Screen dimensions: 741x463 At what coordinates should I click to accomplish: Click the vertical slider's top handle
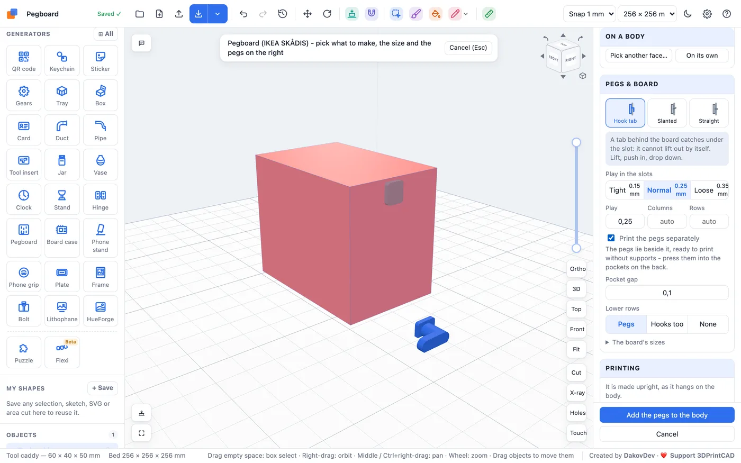point(576,142)
